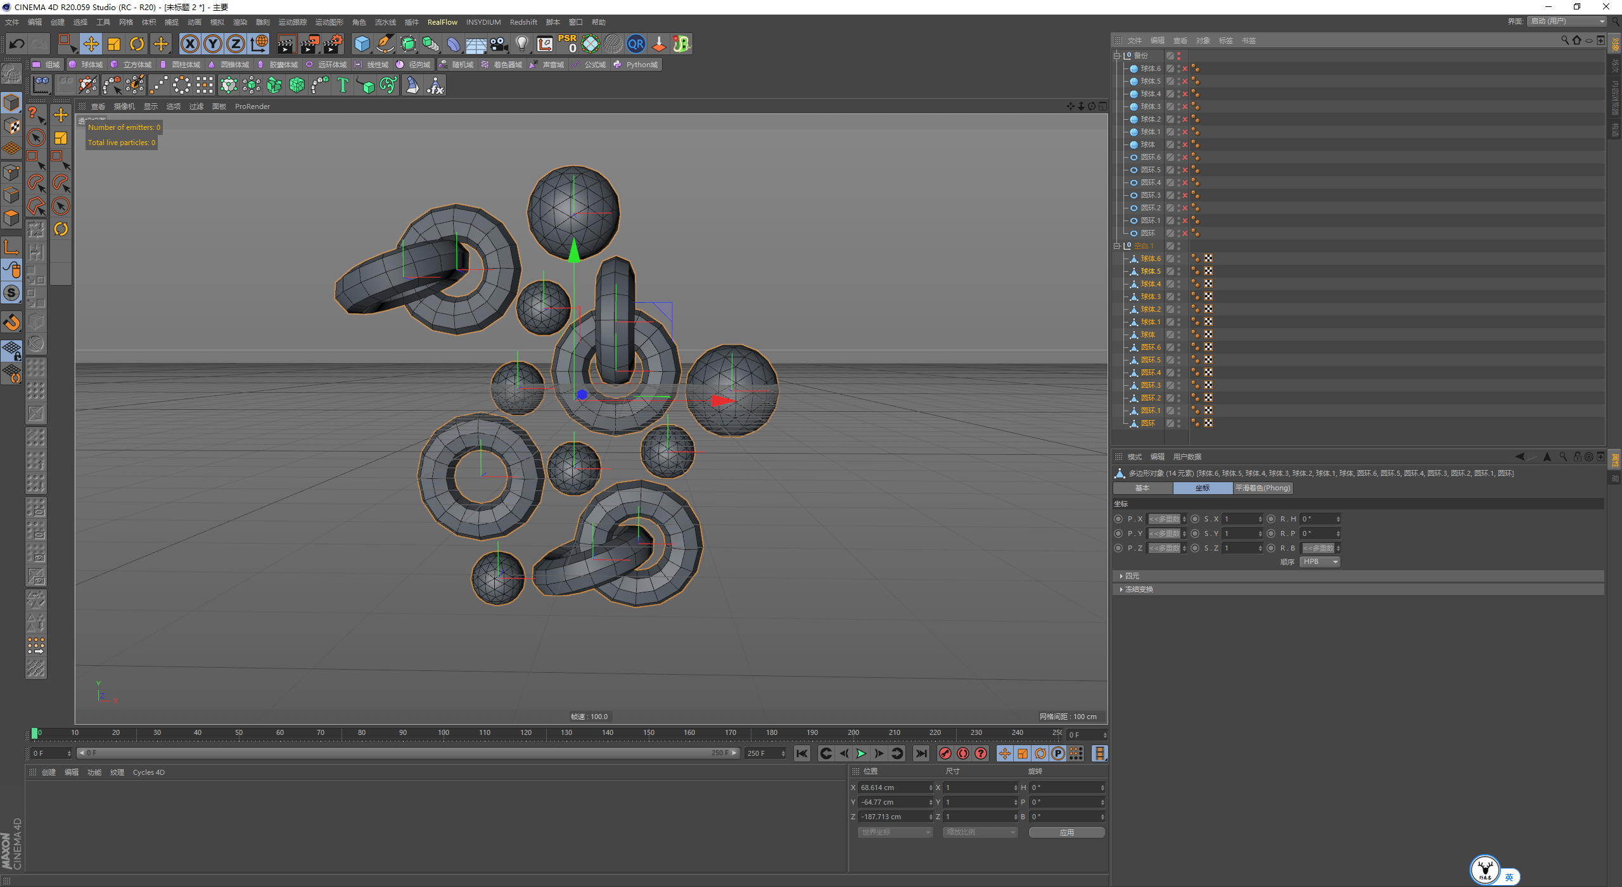Viewport: 1622px width, 887px height.
Task: Click the MoText green T icon
Action: (343, 85)
